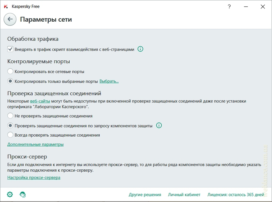This screenshot has height=202, width=272.
Task: Click 'Другие решения' in the footer
Action: point(145,195)
